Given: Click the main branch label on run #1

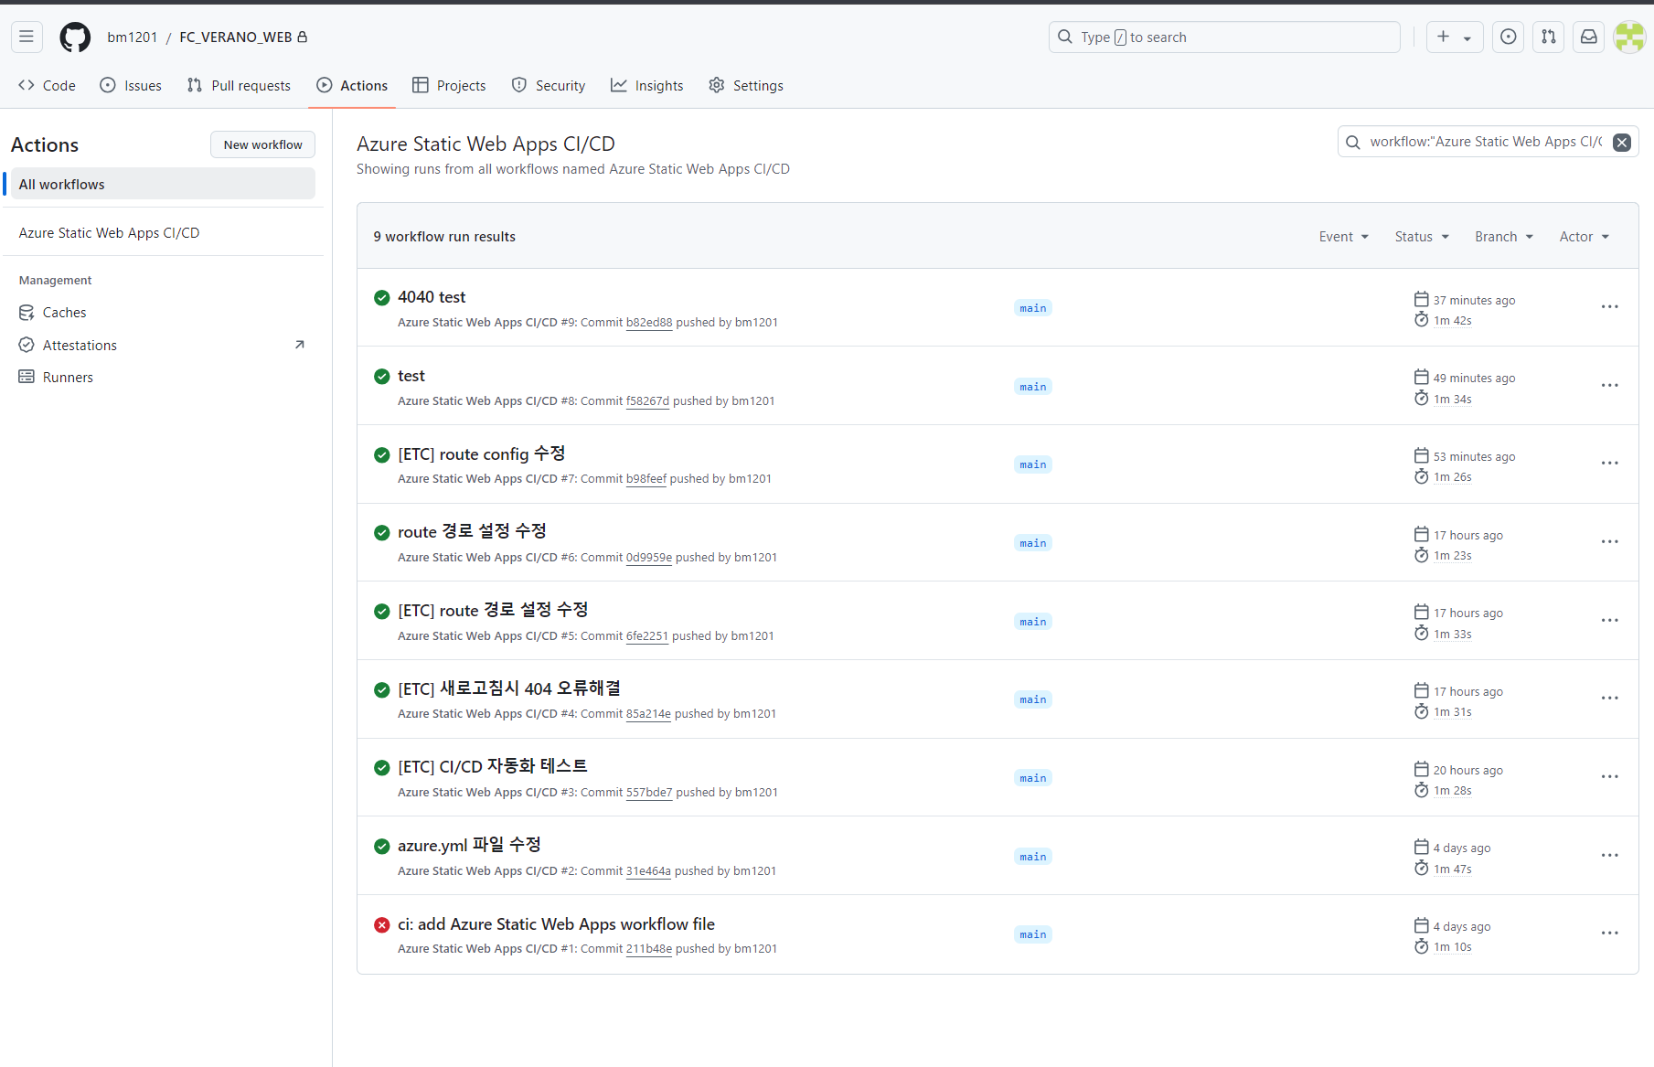Looking at the screenshot, I should tap(1033, 934).
